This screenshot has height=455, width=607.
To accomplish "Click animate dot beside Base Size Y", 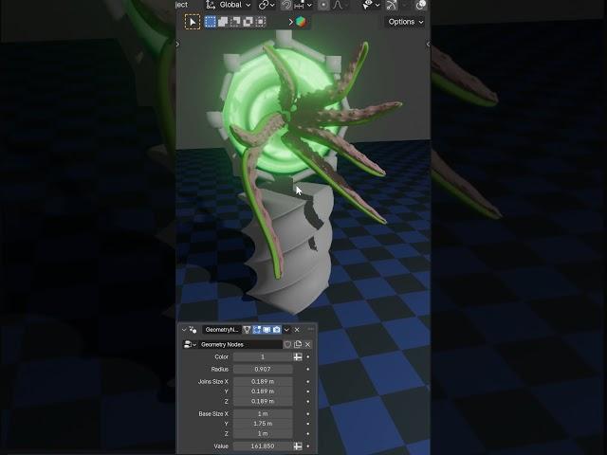I will pyautogui.click(x=307, y=424).
